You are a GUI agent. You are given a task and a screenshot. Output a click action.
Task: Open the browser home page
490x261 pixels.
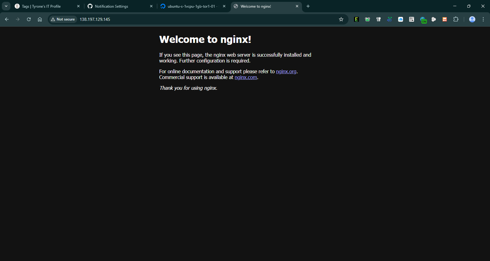[x=40, y=19]
